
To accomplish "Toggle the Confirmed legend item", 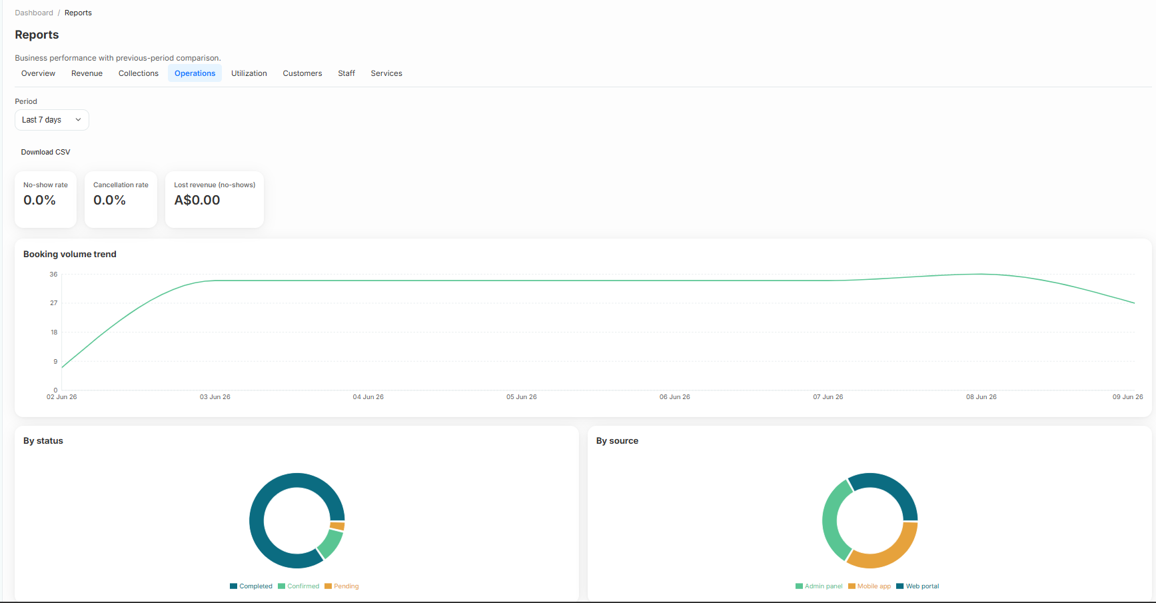I will (298, 586).
